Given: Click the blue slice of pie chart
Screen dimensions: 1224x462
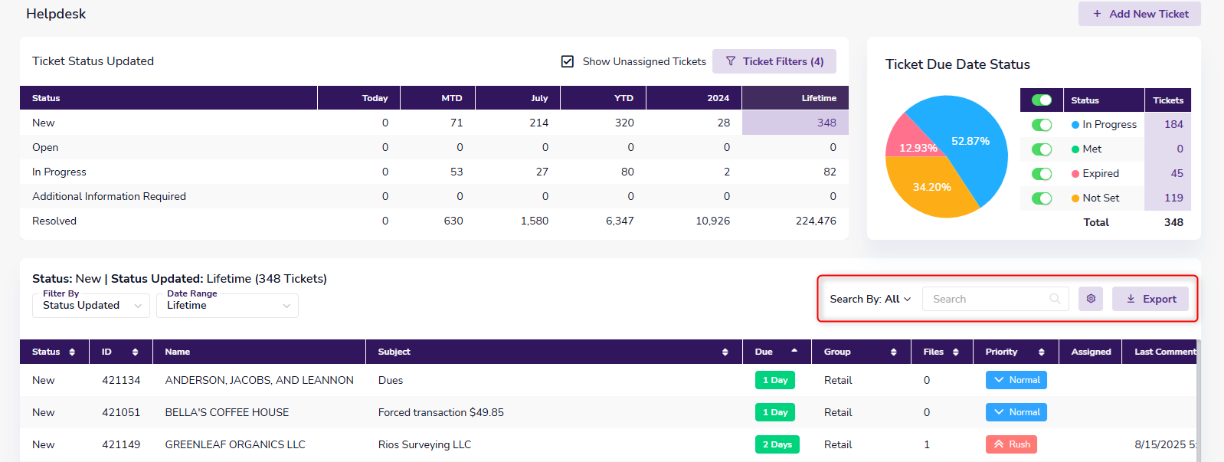Looking at the screenshot, I should pyautogui.click(x=977, y=146).
